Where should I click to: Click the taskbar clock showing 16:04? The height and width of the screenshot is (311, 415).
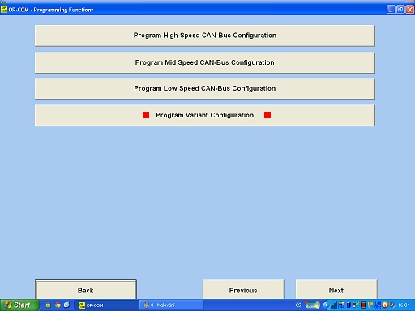[x=404, y=305]
